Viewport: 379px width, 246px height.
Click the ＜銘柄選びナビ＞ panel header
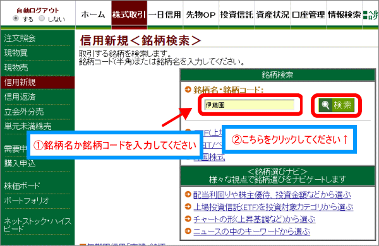click(x=277, y=176)
